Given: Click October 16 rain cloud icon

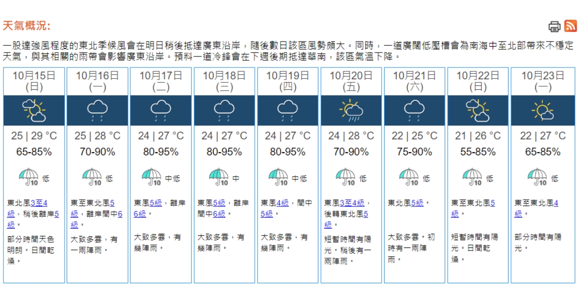Looking at the screenshot, I should coord(97,111).
